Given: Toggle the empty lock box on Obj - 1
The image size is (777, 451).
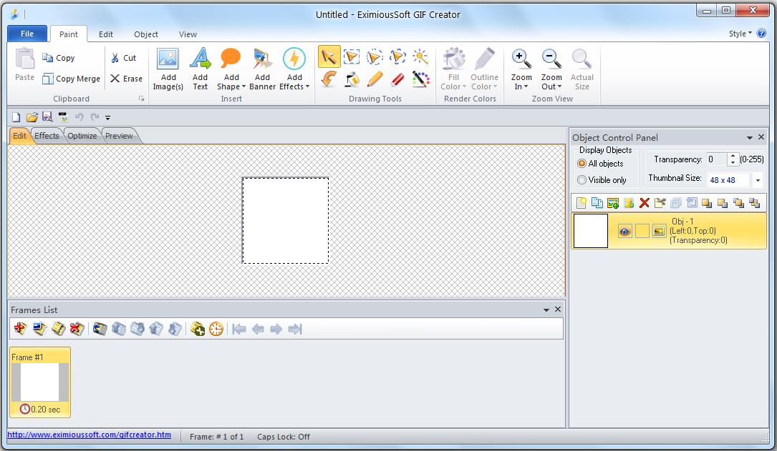Looking at the screenshot, I should click(642, 231).
